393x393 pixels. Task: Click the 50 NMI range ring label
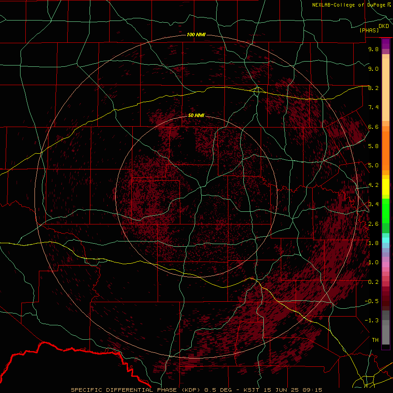[x=196, y=115]
